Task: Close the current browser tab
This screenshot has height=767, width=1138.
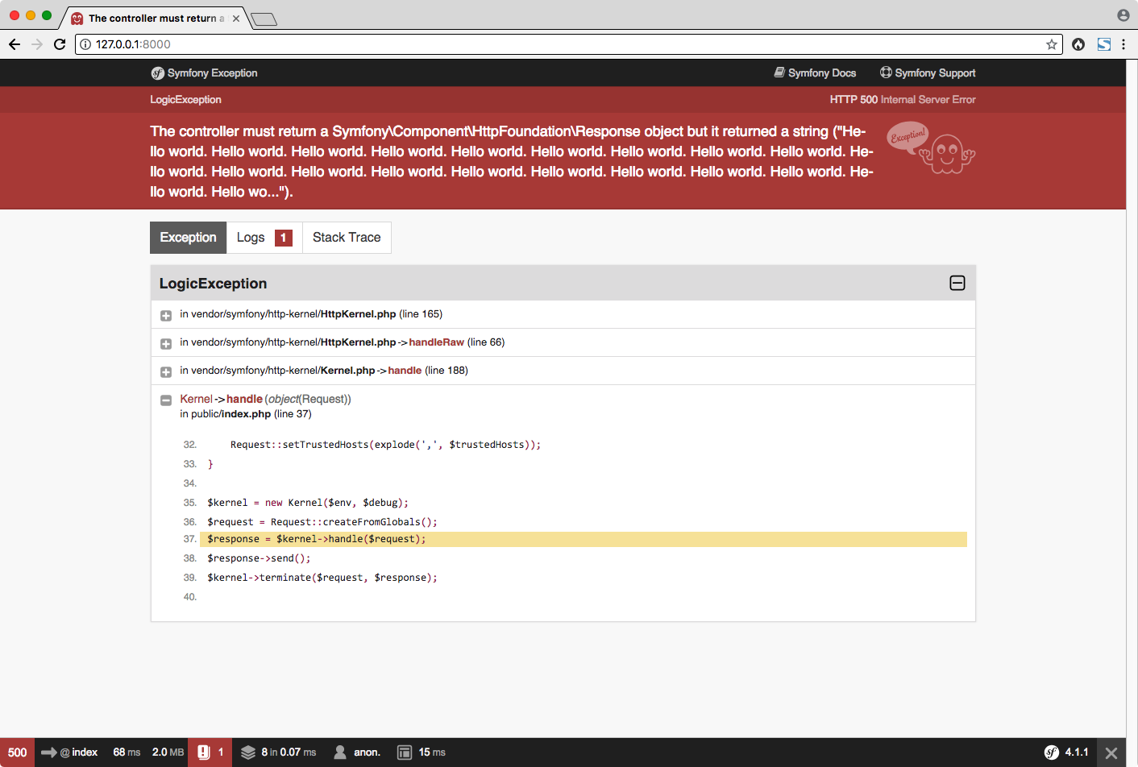Action: pos(236,19)
